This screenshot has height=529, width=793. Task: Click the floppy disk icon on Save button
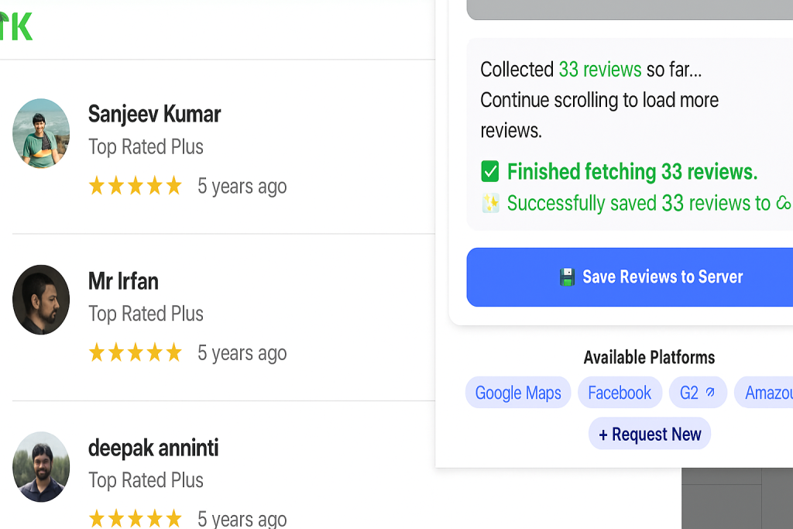tap(568, 277)
